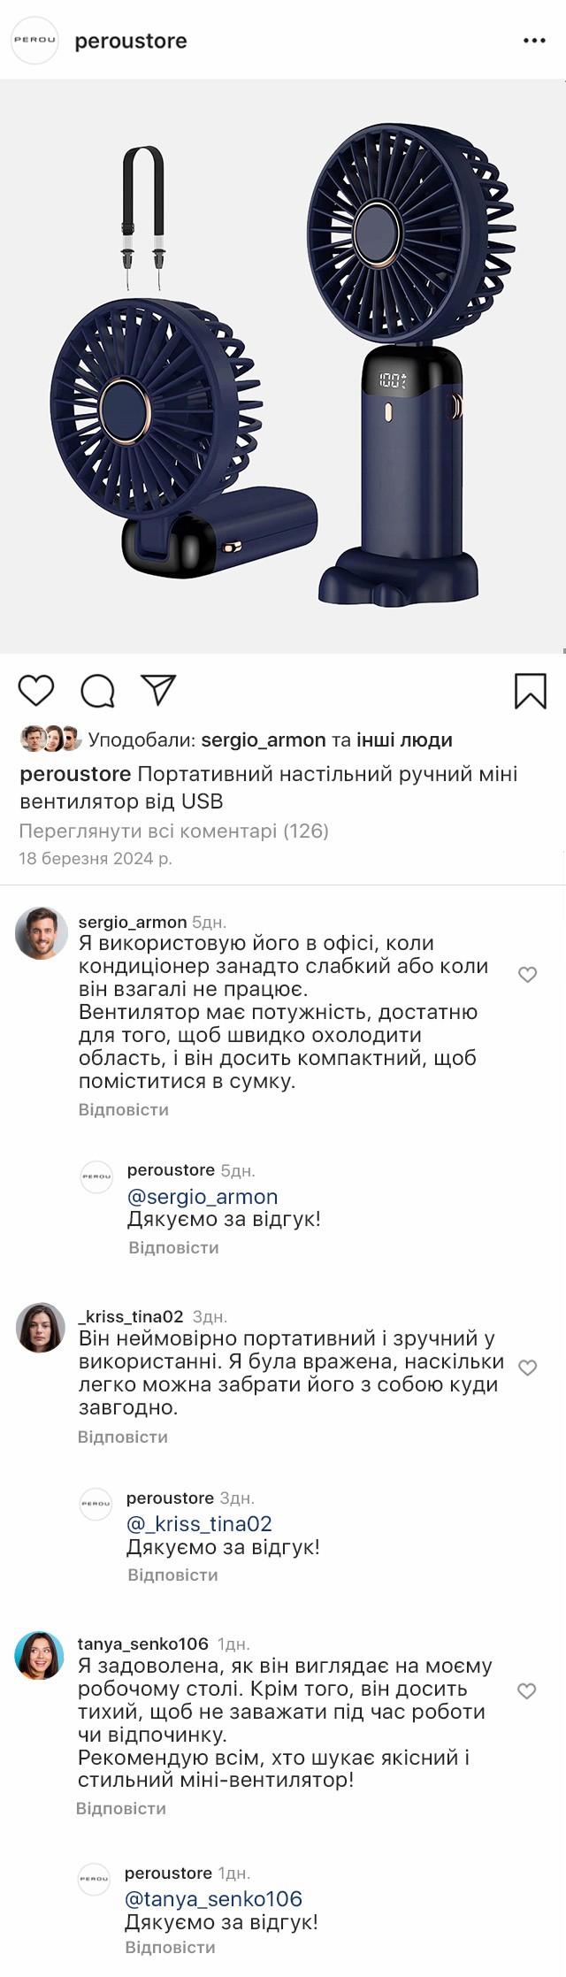The image size is (566, 1977).
Task: Like sergio_armon's comment
Action: [x=527, y=975]
